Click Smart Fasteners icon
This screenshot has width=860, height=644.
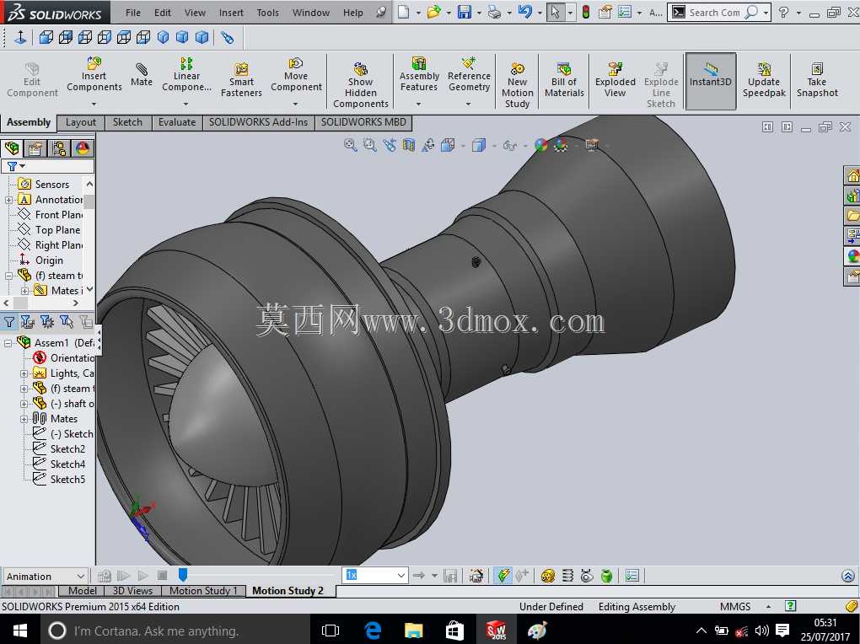point(241,80)
